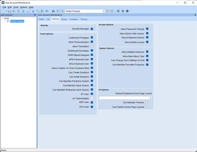Click the Paste toolbar icon
This screenshot has width=197, height=152.
tap(42, 11)
